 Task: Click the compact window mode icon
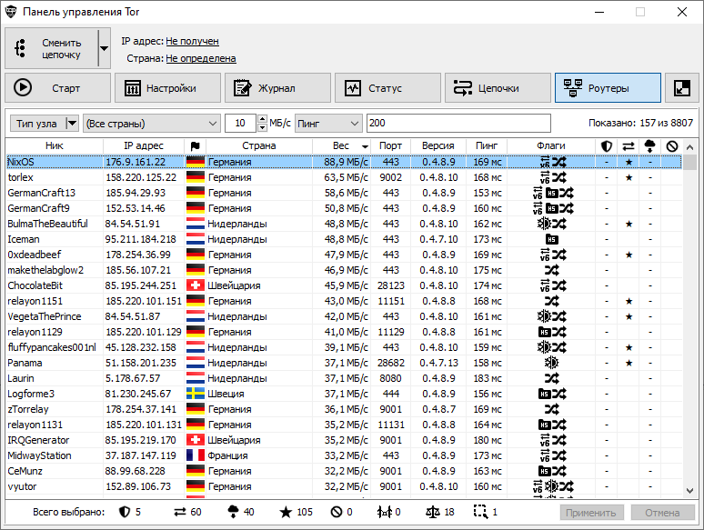point(682,88)
